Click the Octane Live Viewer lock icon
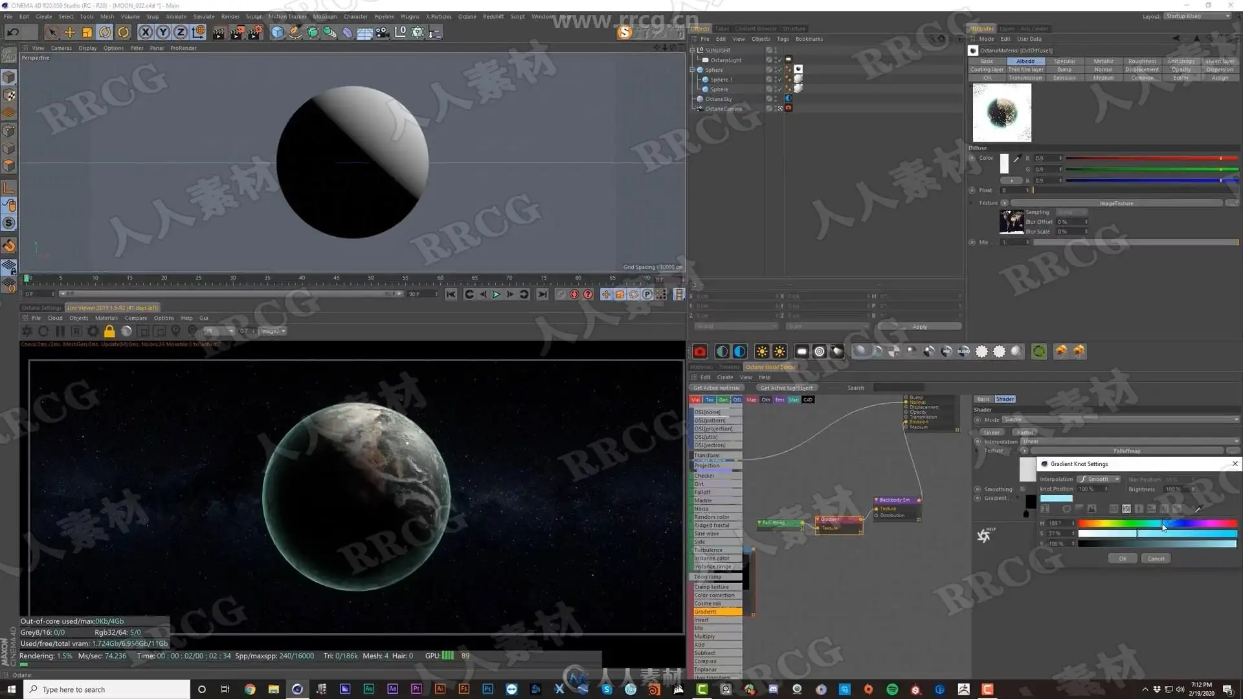Viewport: 1243px width, 699px height. [109, 331]
